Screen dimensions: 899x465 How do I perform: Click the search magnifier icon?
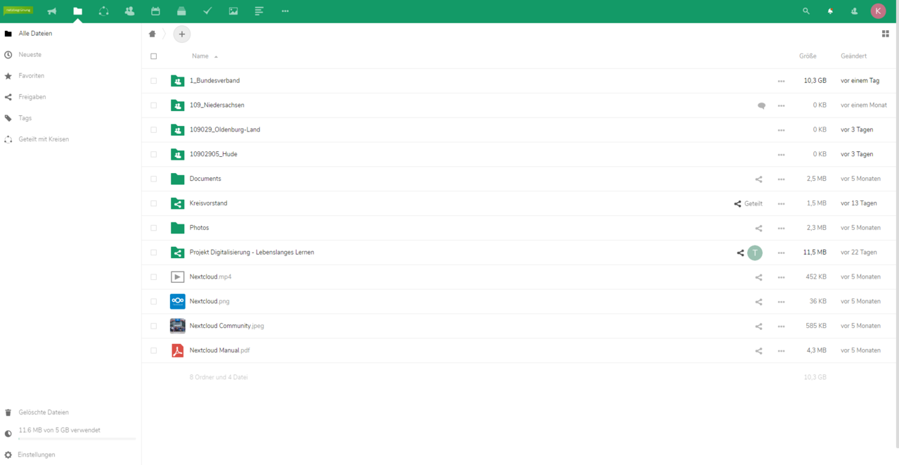[x=806, y=11]
